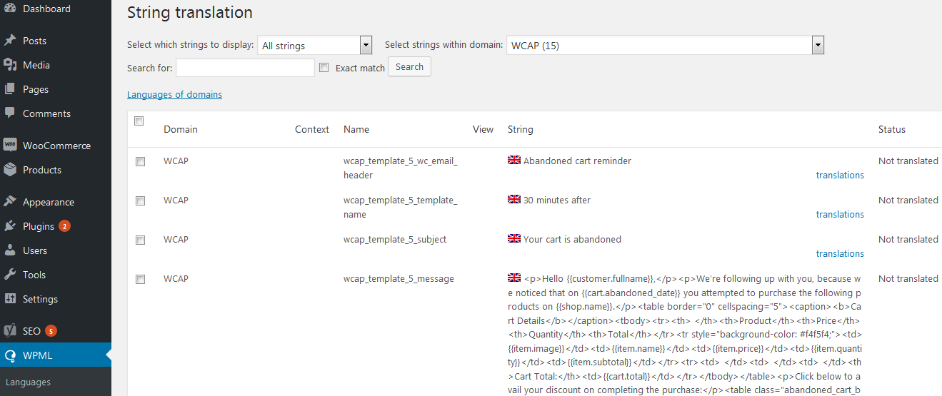
Task: Click the Pages icon in sidebar
Action: 10,89
